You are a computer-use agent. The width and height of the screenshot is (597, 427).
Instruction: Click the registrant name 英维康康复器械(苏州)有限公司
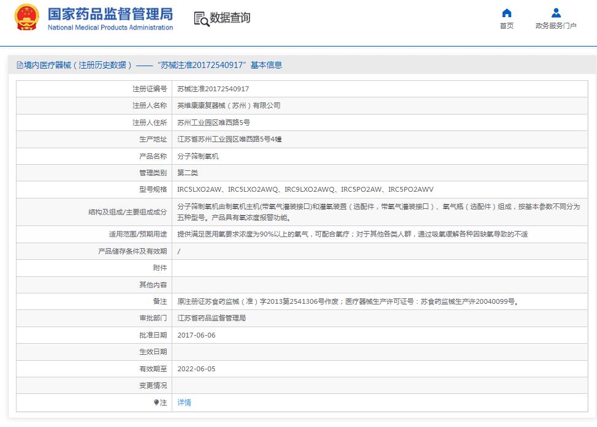point(229,105)
